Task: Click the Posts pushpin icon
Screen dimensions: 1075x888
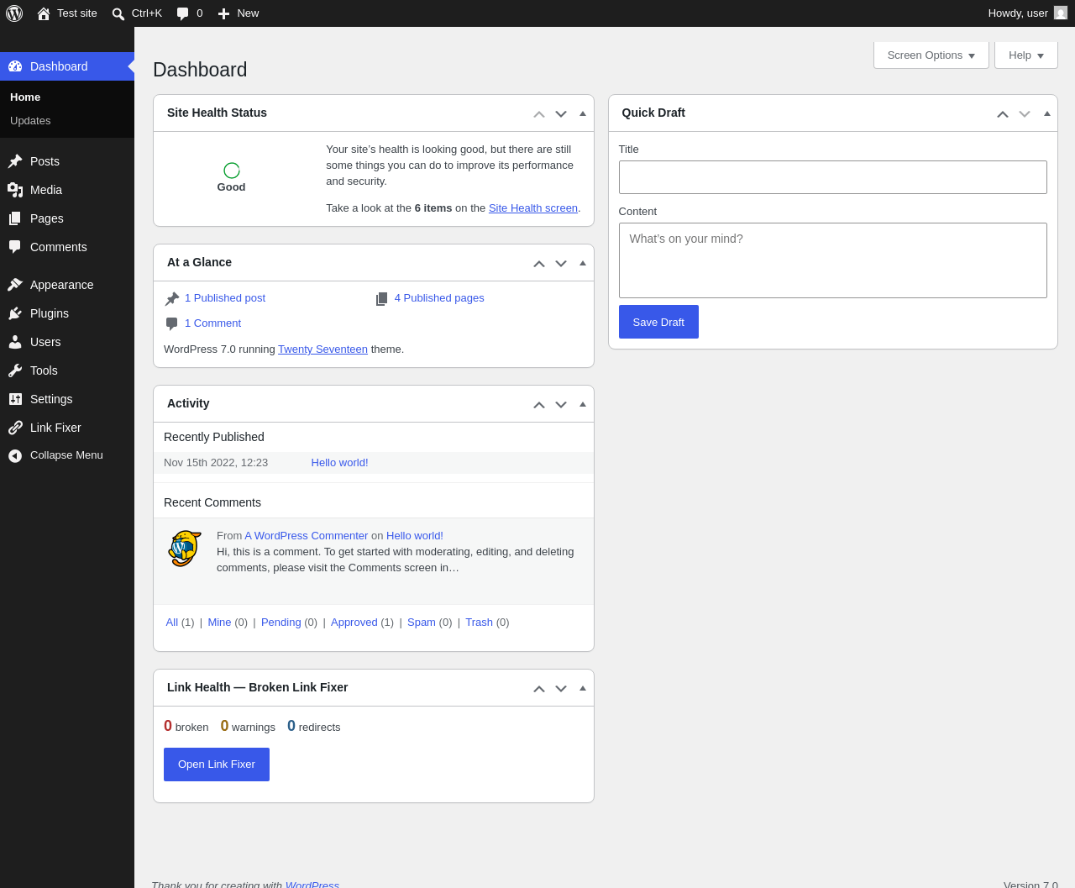Action: pyautogui.click(x=15, y=161)
